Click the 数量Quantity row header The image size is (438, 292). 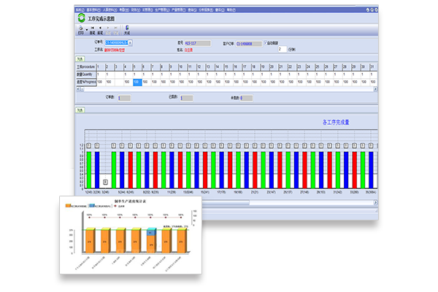click(86, 74)
